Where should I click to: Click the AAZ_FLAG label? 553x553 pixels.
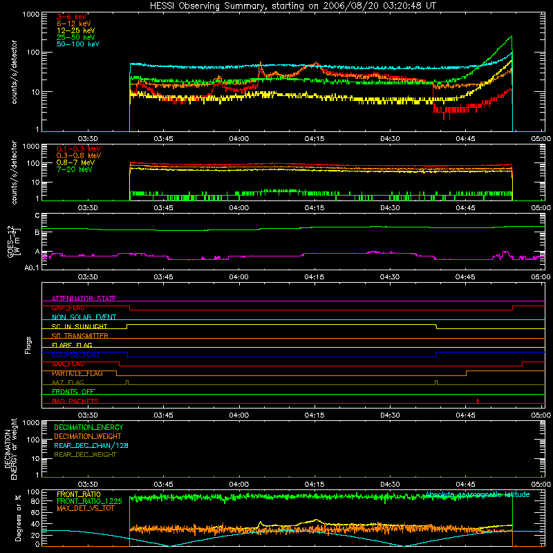coord(68,382)
